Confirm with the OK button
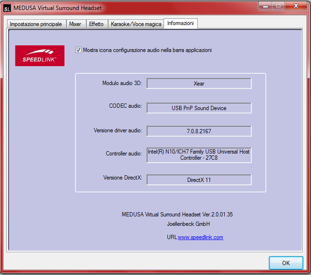This screenshot has height=275, width=311. [x=286, y=263]
